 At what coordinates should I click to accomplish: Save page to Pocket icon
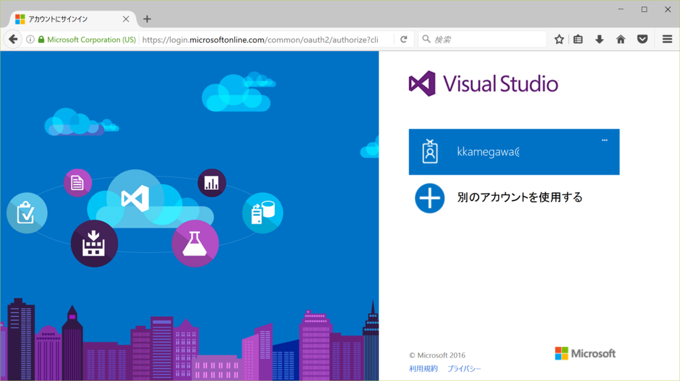tap(642, 39)
